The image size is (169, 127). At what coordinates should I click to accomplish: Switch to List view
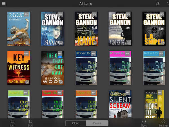point(12,123)
